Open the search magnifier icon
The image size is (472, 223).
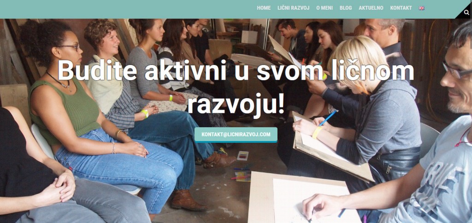pyautogui.click(x=466, y=12)
